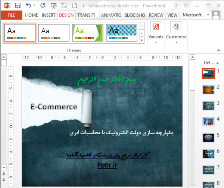Image resolution: width=224 pixels, height=188 pixels.
Task: Open the SLIDE SHOW tab
Action: tap(135, 15)
